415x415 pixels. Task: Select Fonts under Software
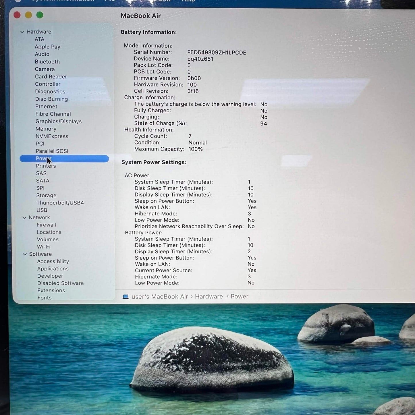(x=44, y=298)
